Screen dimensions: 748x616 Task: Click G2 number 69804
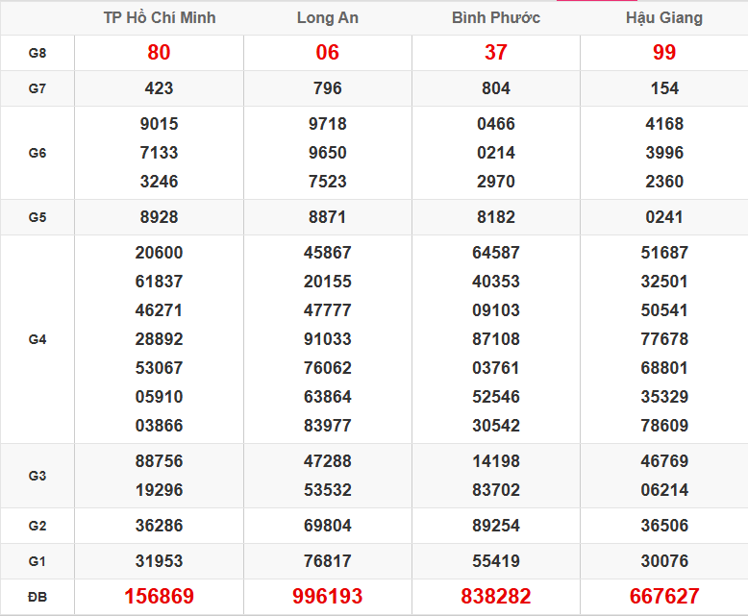click(327, 526)
